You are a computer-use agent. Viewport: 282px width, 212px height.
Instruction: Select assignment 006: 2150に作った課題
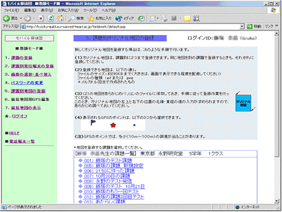tap(109, 171)
